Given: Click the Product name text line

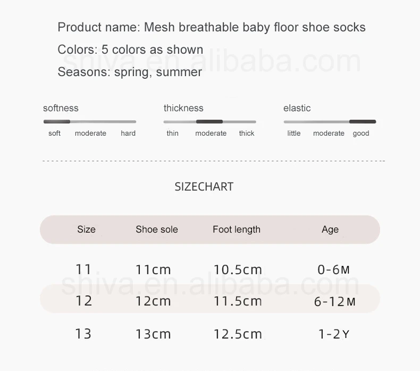Looking at the screenshot, I should pos(212,27).
